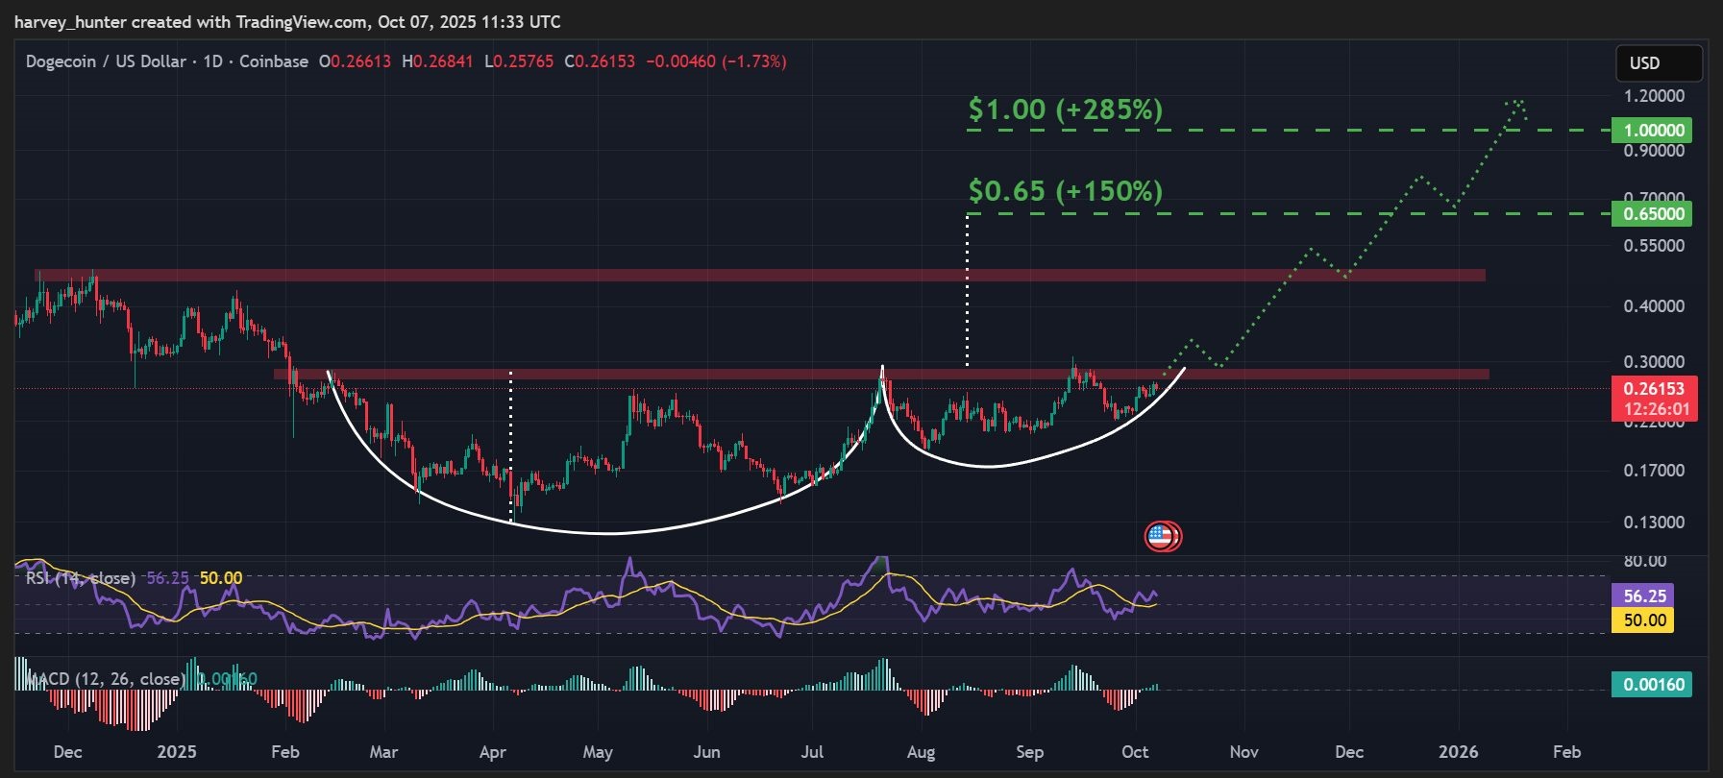This screenshot has height=778, width=1723.
Task: Click the May label on the time axis
Action: point(598,752)
